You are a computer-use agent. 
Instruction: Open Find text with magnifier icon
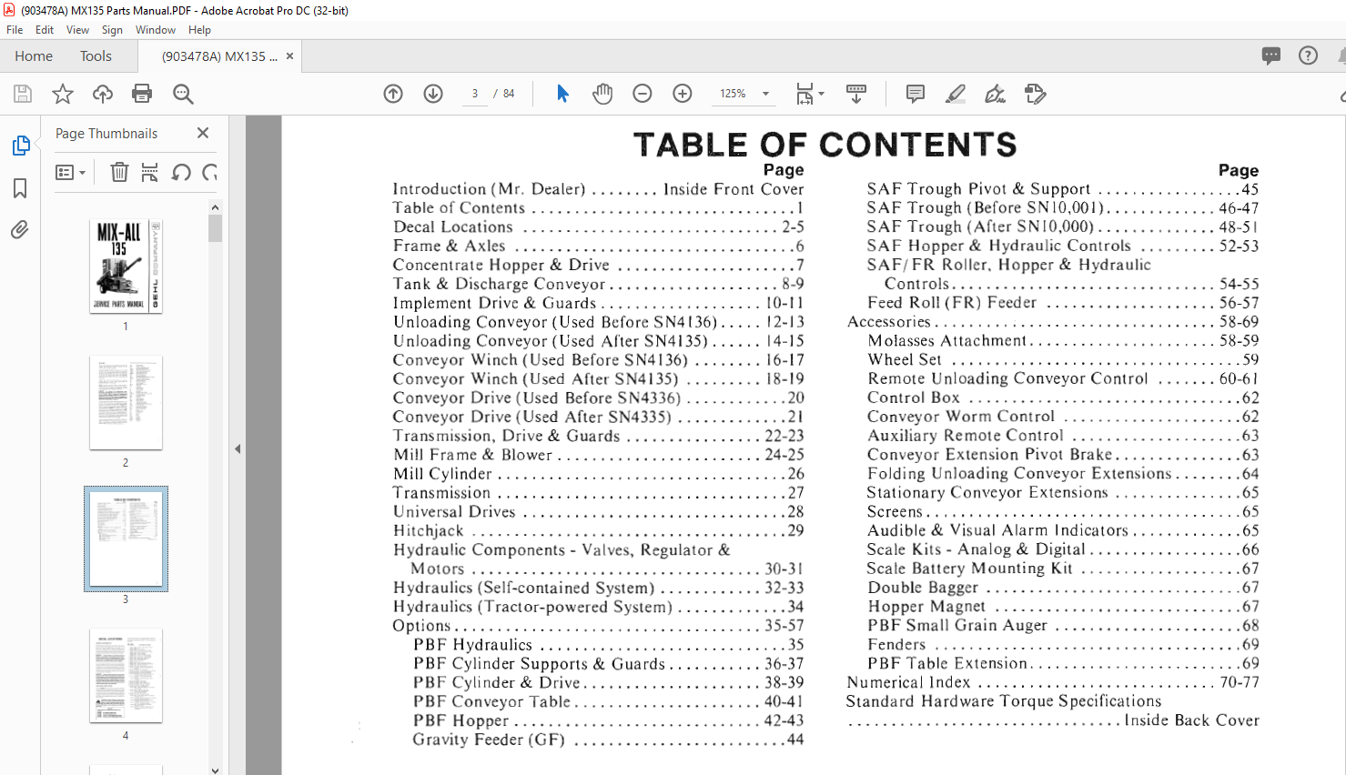pyautogui.click(x=183, y=94)
